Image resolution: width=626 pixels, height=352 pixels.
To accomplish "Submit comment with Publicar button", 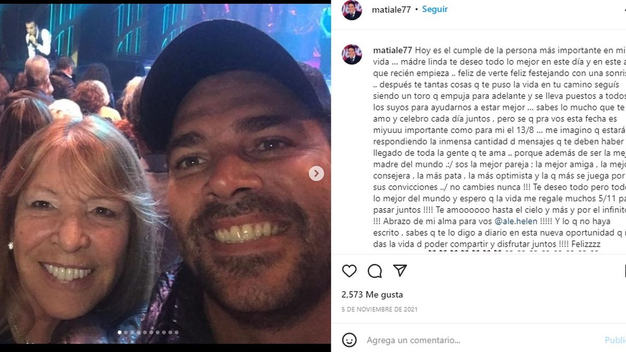I will click(616, 340).
